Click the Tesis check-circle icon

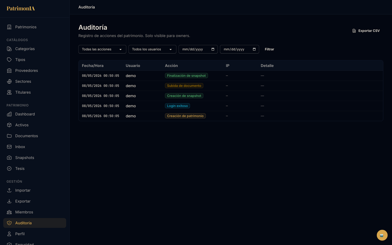pos(9,169)
